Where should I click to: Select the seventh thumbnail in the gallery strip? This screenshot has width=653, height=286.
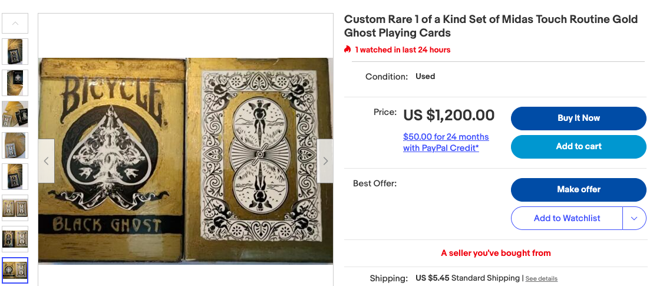(x=15, y=239)
